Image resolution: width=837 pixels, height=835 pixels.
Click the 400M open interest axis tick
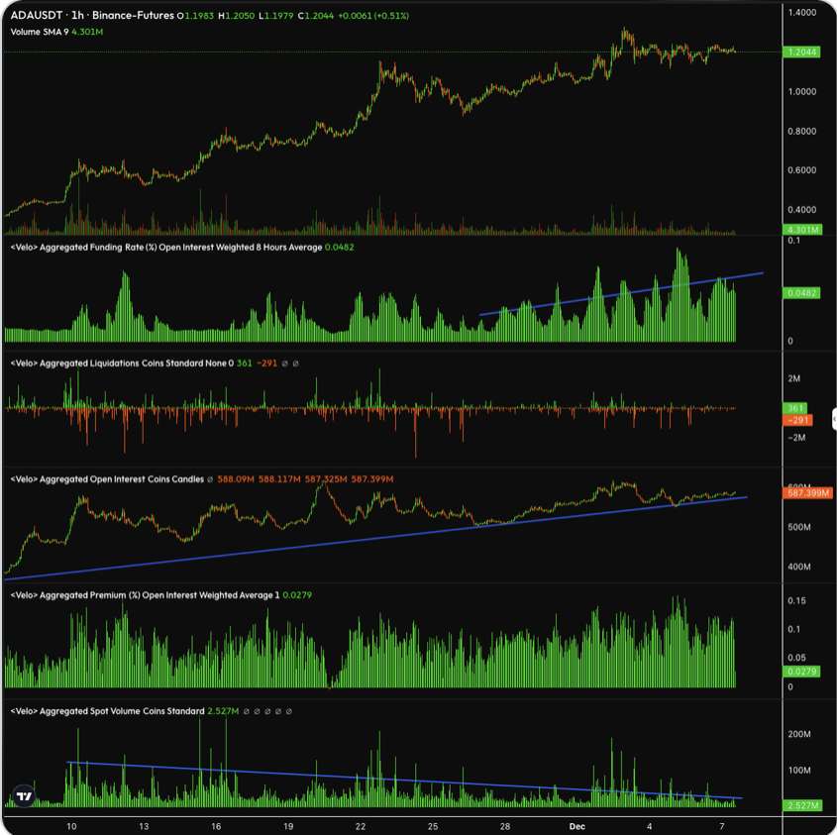pyautogui.click(x=799, y=567)
